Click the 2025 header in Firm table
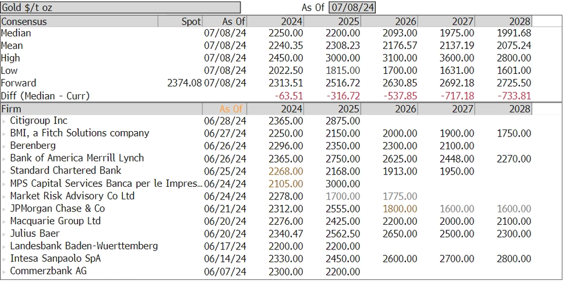Screen dimensions: 564x282 click(x=332, y=109)
